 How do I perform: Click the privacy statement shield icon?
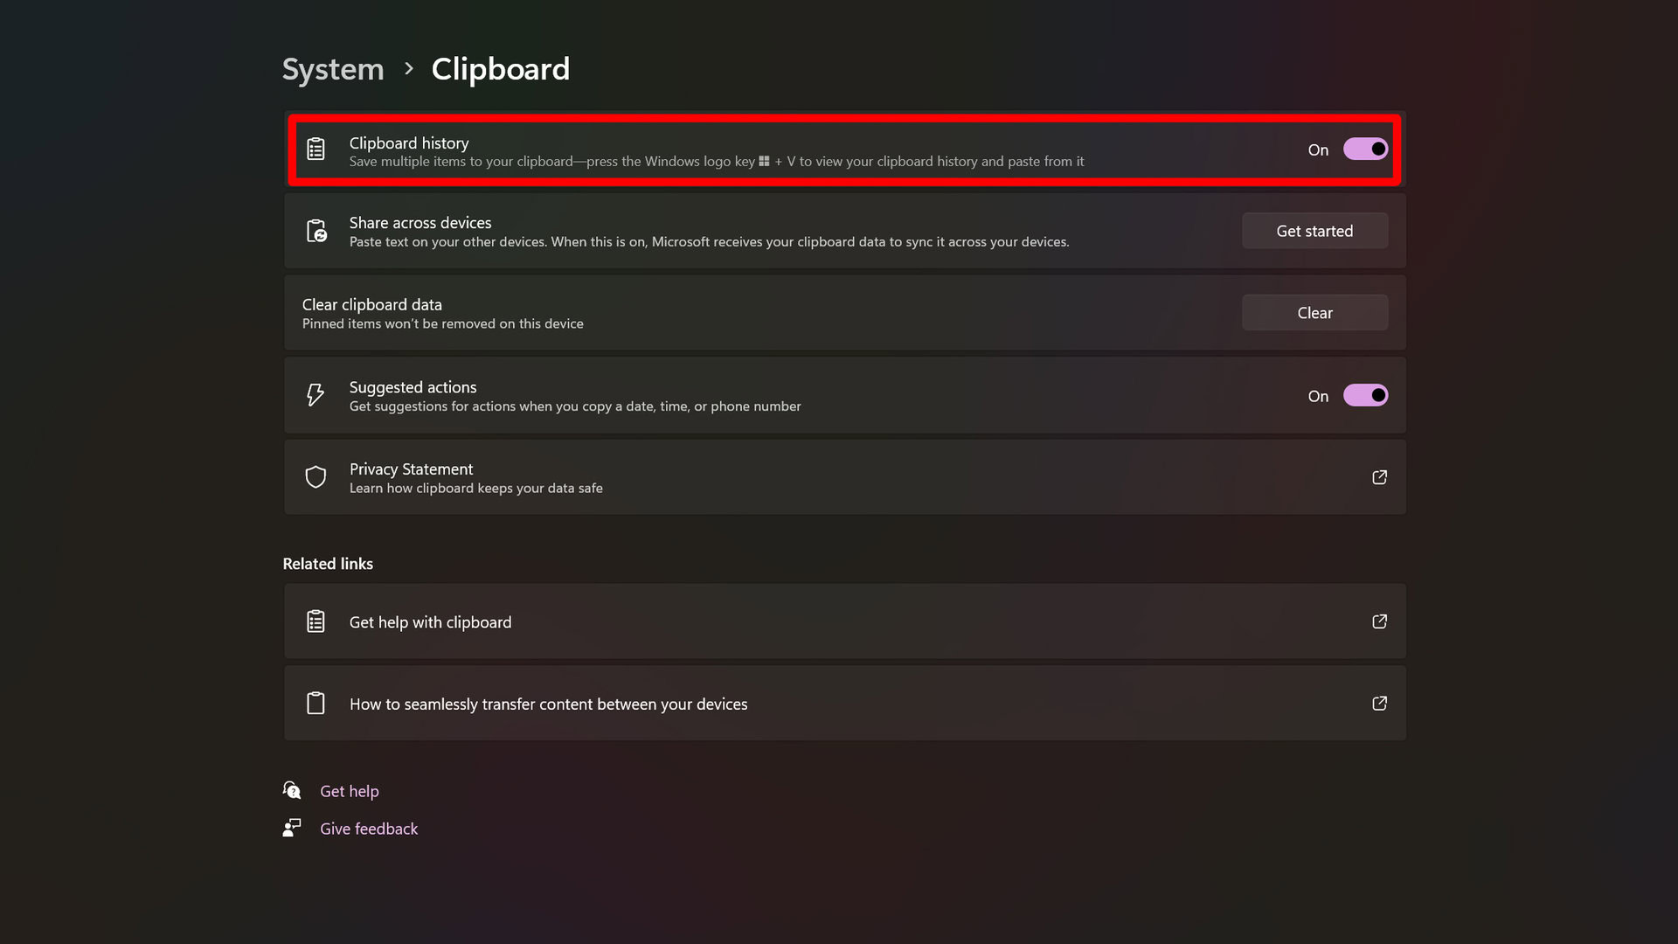315,477
